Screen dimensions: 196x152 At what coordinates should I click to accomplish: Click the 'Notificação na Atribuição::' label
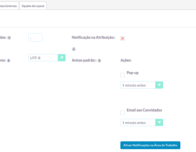94,37
